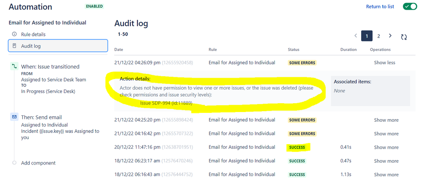The image size is (422, 178).
Task: Click the duration value 0.47s
Action: [346, 161]
